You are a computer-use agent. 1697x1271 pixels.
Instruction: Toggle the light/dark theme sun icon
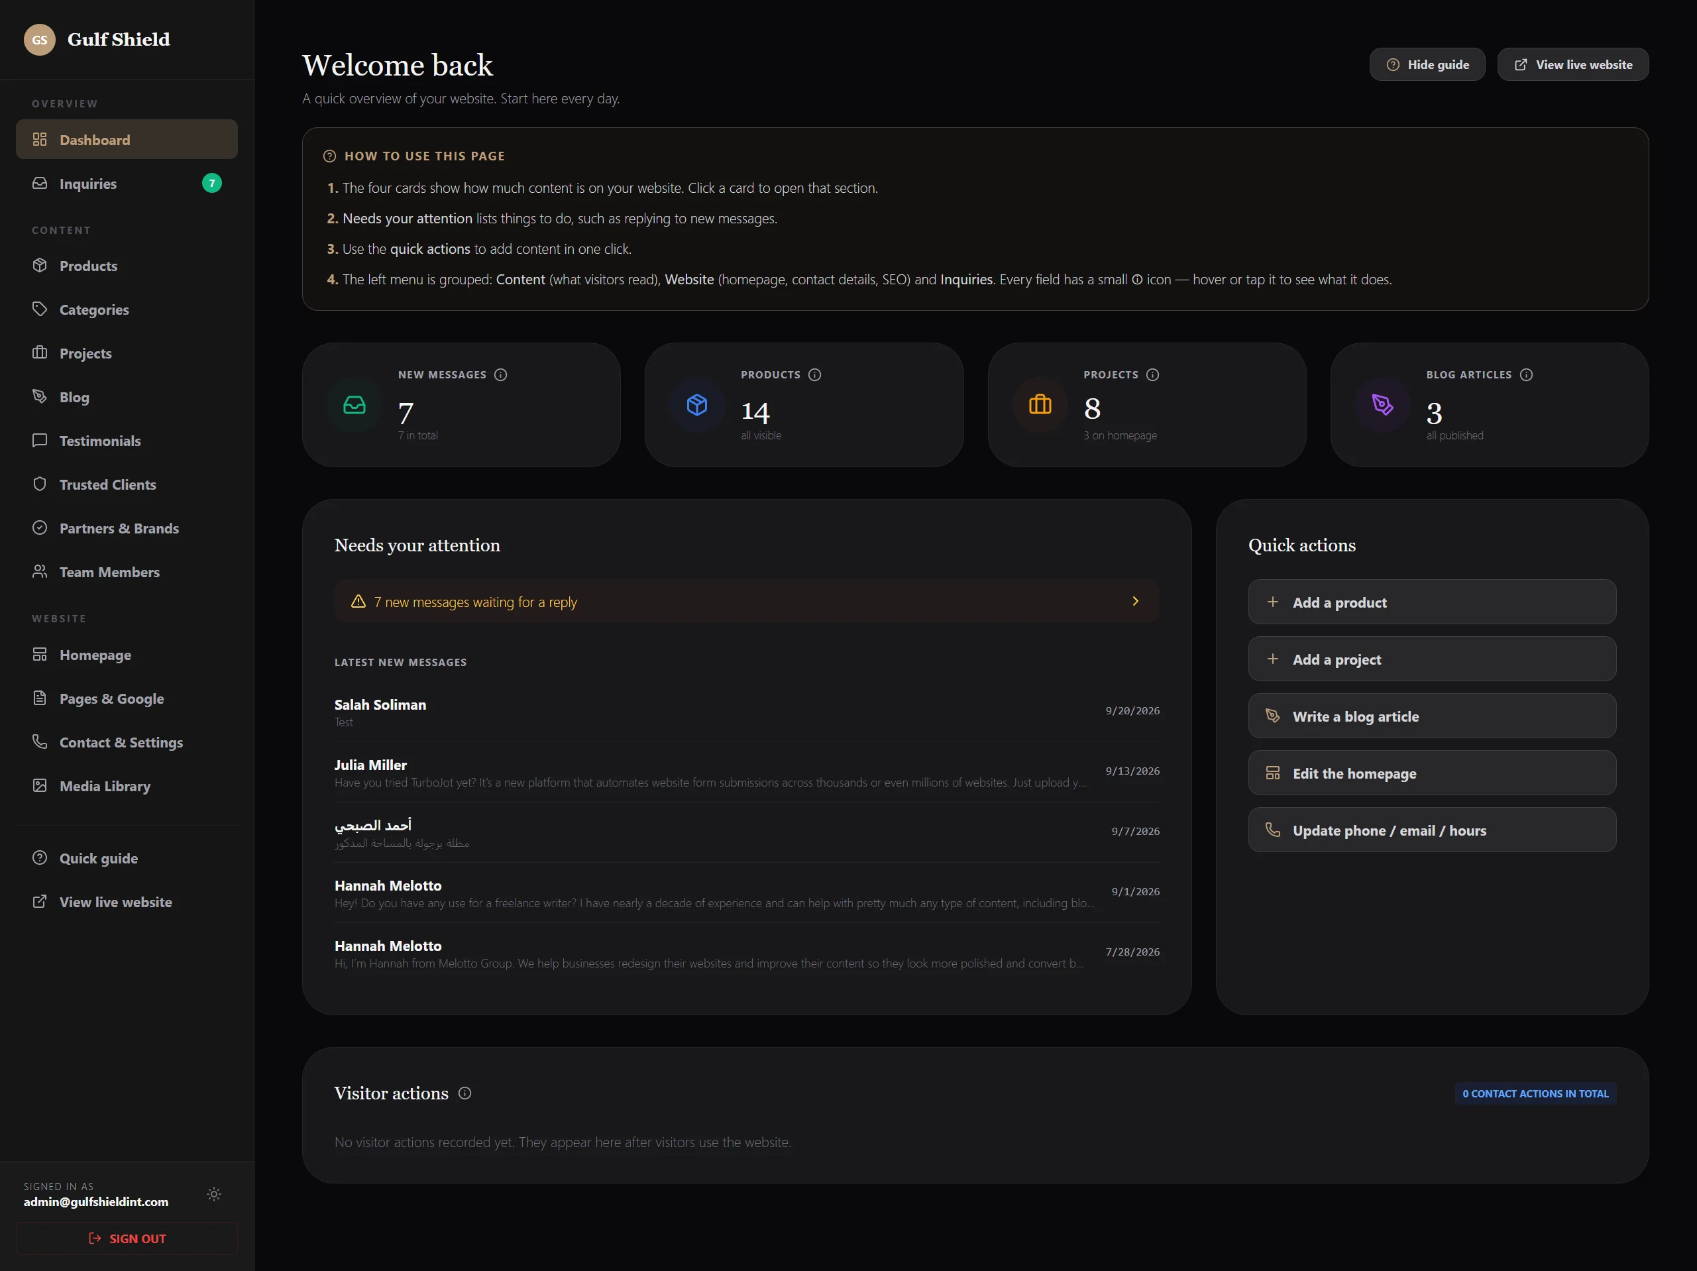click(x=214, y=1193)
